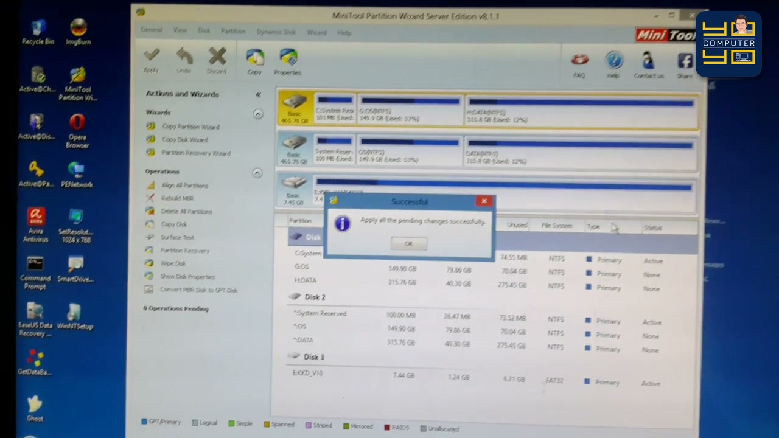Collapse the Actions and Wizards panel

pos(258,95)
